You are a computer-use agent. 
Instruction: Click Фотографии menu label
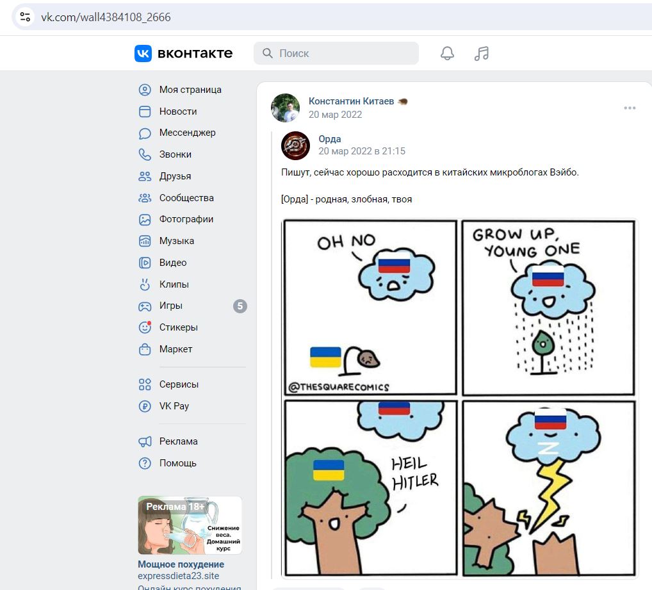186,220
